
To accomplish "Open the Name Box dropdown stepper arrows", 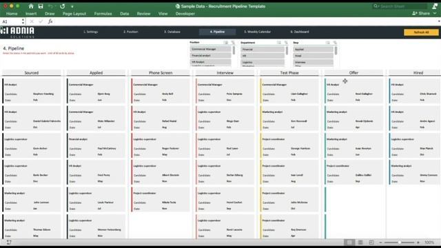I will pos(23,21).
